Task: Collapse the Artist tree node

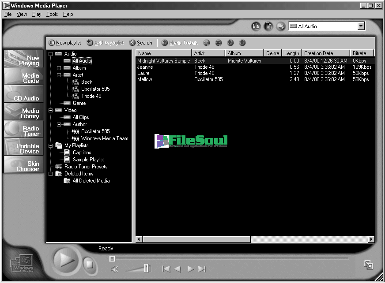Action: 59,75
